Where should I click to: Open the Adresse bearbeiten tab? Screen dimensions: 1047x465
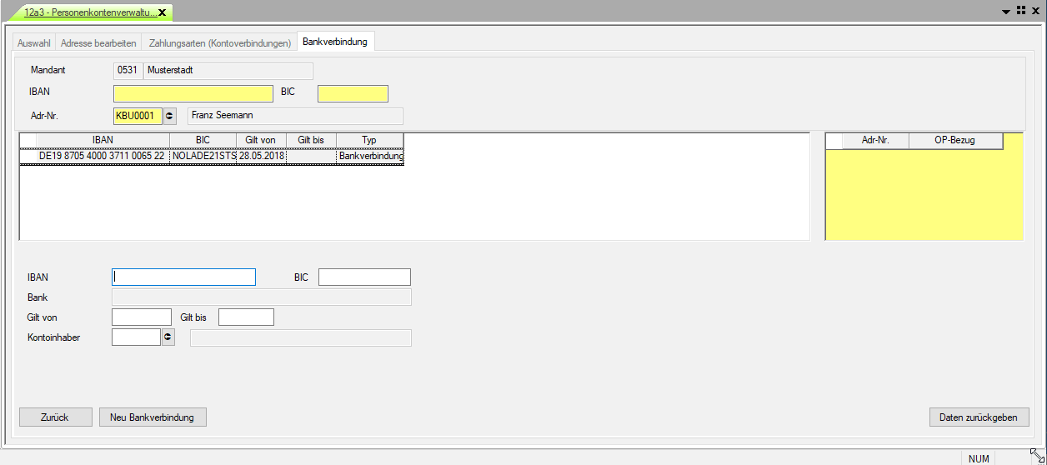point(98,42)
